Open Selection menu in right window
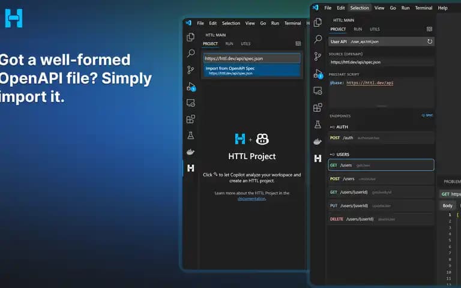Viewport: 461px width, 288px height. tap(360, 8)
